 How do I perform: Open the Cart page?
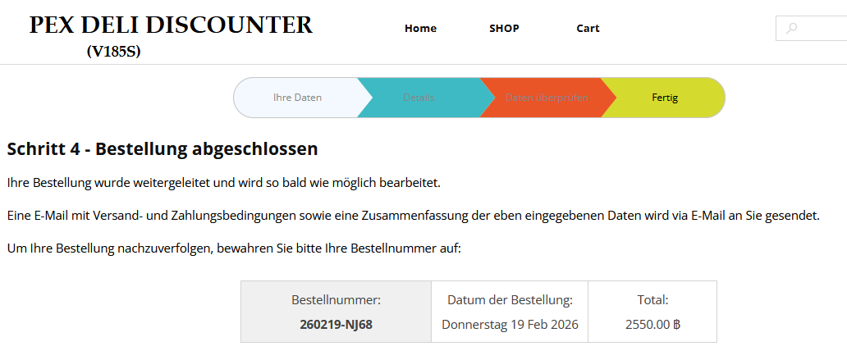pos(588,29)
